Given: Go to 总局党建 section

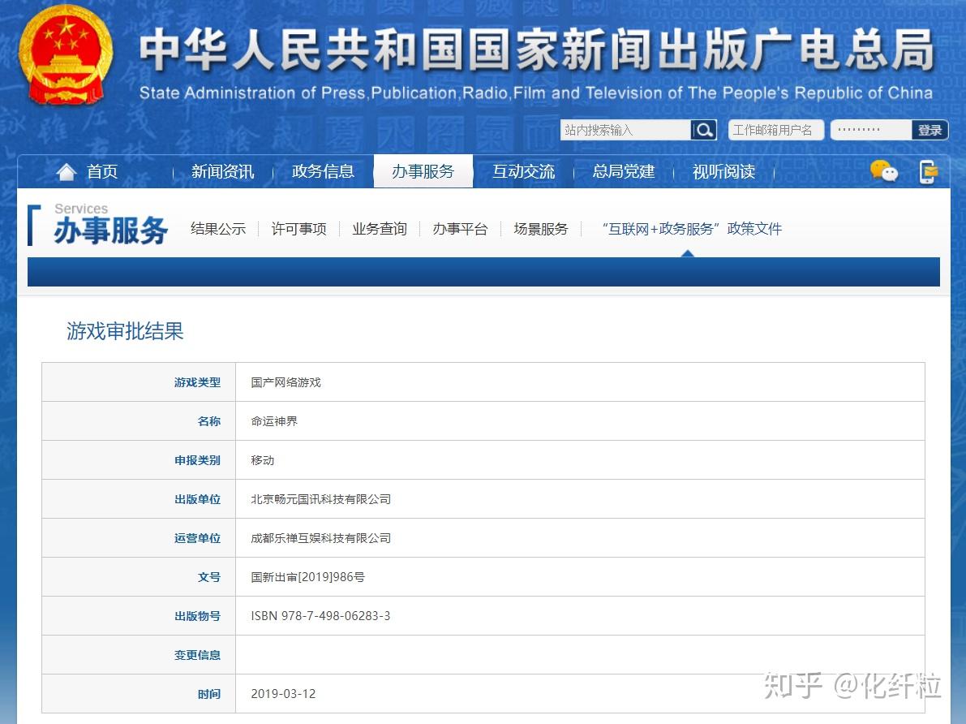Looking at the screenshot, I should [624, 171].
